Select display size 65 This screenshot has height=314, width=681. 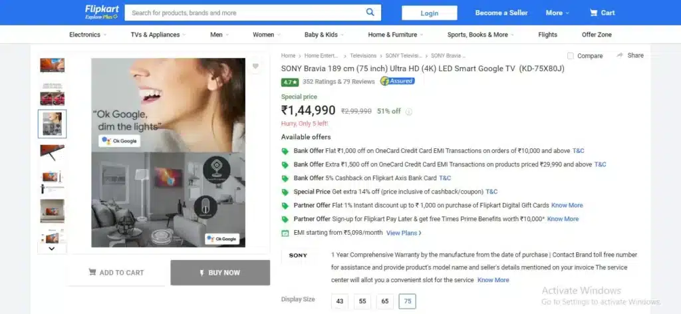(x=385, y=301)
